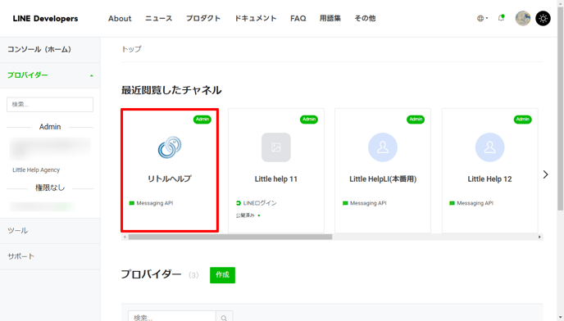Open the その他 menu item
564x321 pixels.
365,18
